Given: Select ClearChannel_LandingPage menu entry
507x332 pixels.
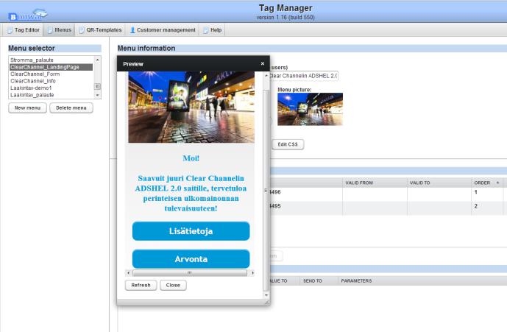Looking at the screenshot, I should 51,67.
